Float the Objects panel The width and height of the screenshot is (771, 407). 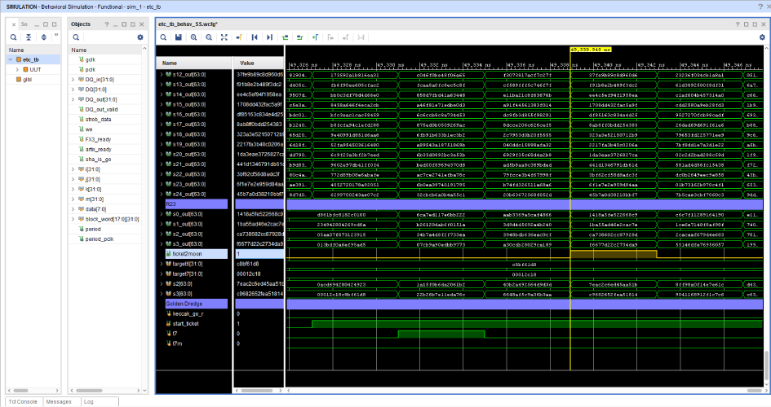click(133, 24)
